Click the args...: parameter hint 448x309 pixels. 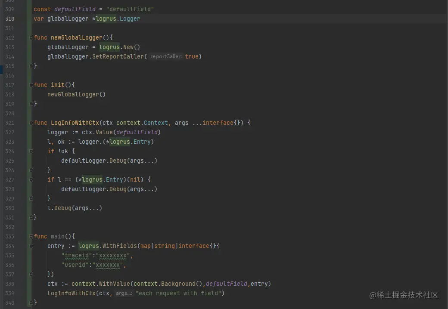click(x=124, y=294)
